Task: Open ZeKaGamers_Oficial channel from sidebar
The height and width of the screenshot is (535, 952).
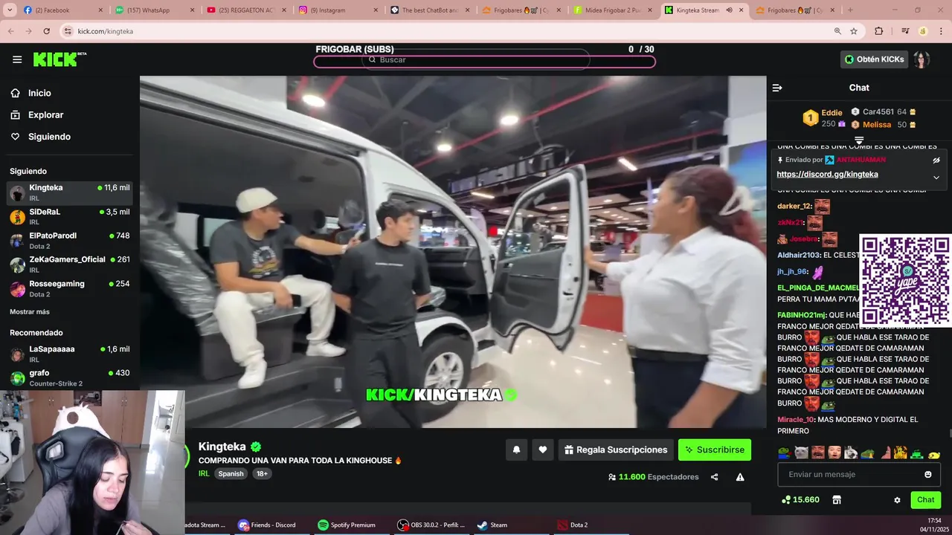Action: tap(70, 265)
